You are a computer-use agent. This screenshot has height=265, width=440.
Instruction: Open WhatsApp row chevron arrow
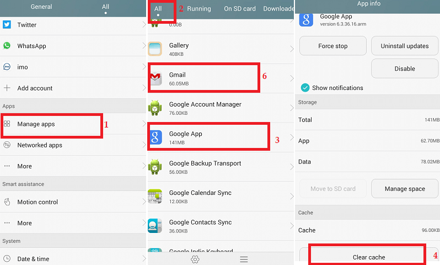tap(144, 45)
